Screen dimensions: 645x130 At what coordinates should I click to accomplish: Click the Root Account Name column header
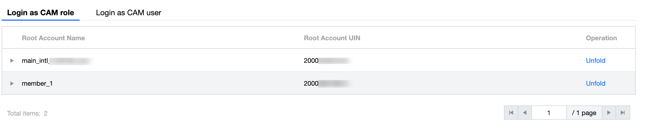(53, 38)
